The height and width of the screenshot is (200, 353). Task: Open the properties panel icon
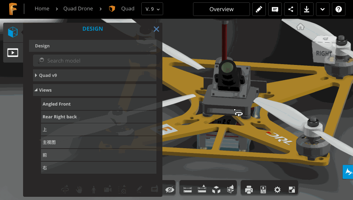tap(263, 190)
